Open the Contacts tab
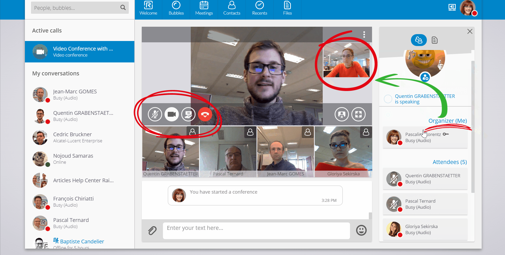505x255 pixels. [x=232, y=8]
